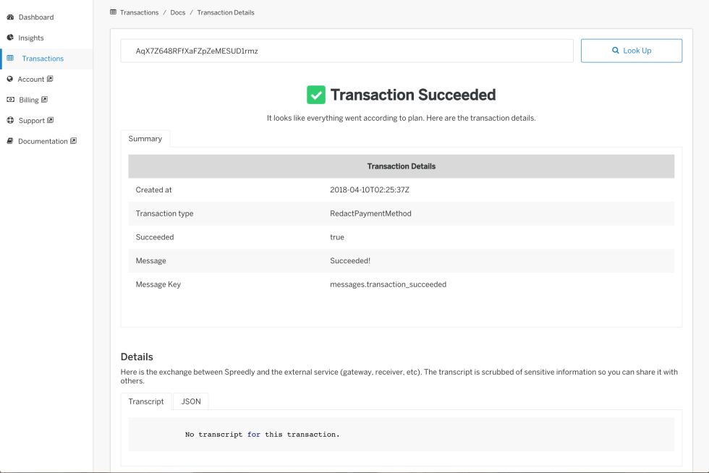Click the Account globe icon
The width and height of the screenshot is (709, 473).
tap(10, 79)
